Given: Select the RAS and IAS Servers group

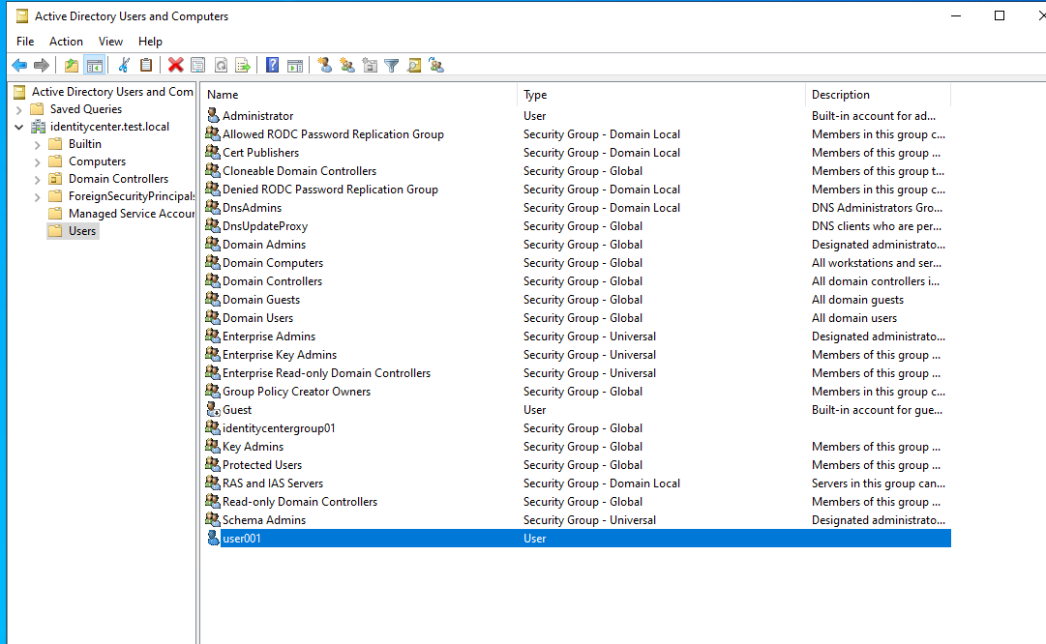Looking at the screenshot, I should point(273,483).
